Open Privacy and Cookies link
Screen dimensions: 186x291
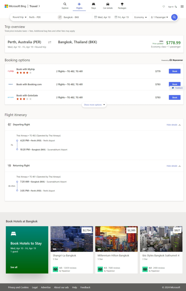pos(18,287)
